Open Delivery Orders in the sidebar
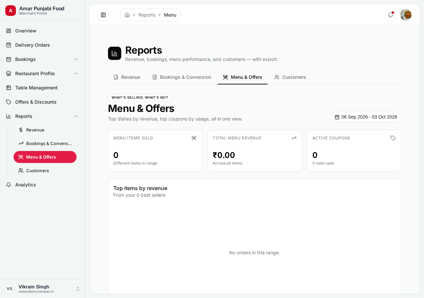This screenshot has width=424, height=298. (x=42, y=45)
